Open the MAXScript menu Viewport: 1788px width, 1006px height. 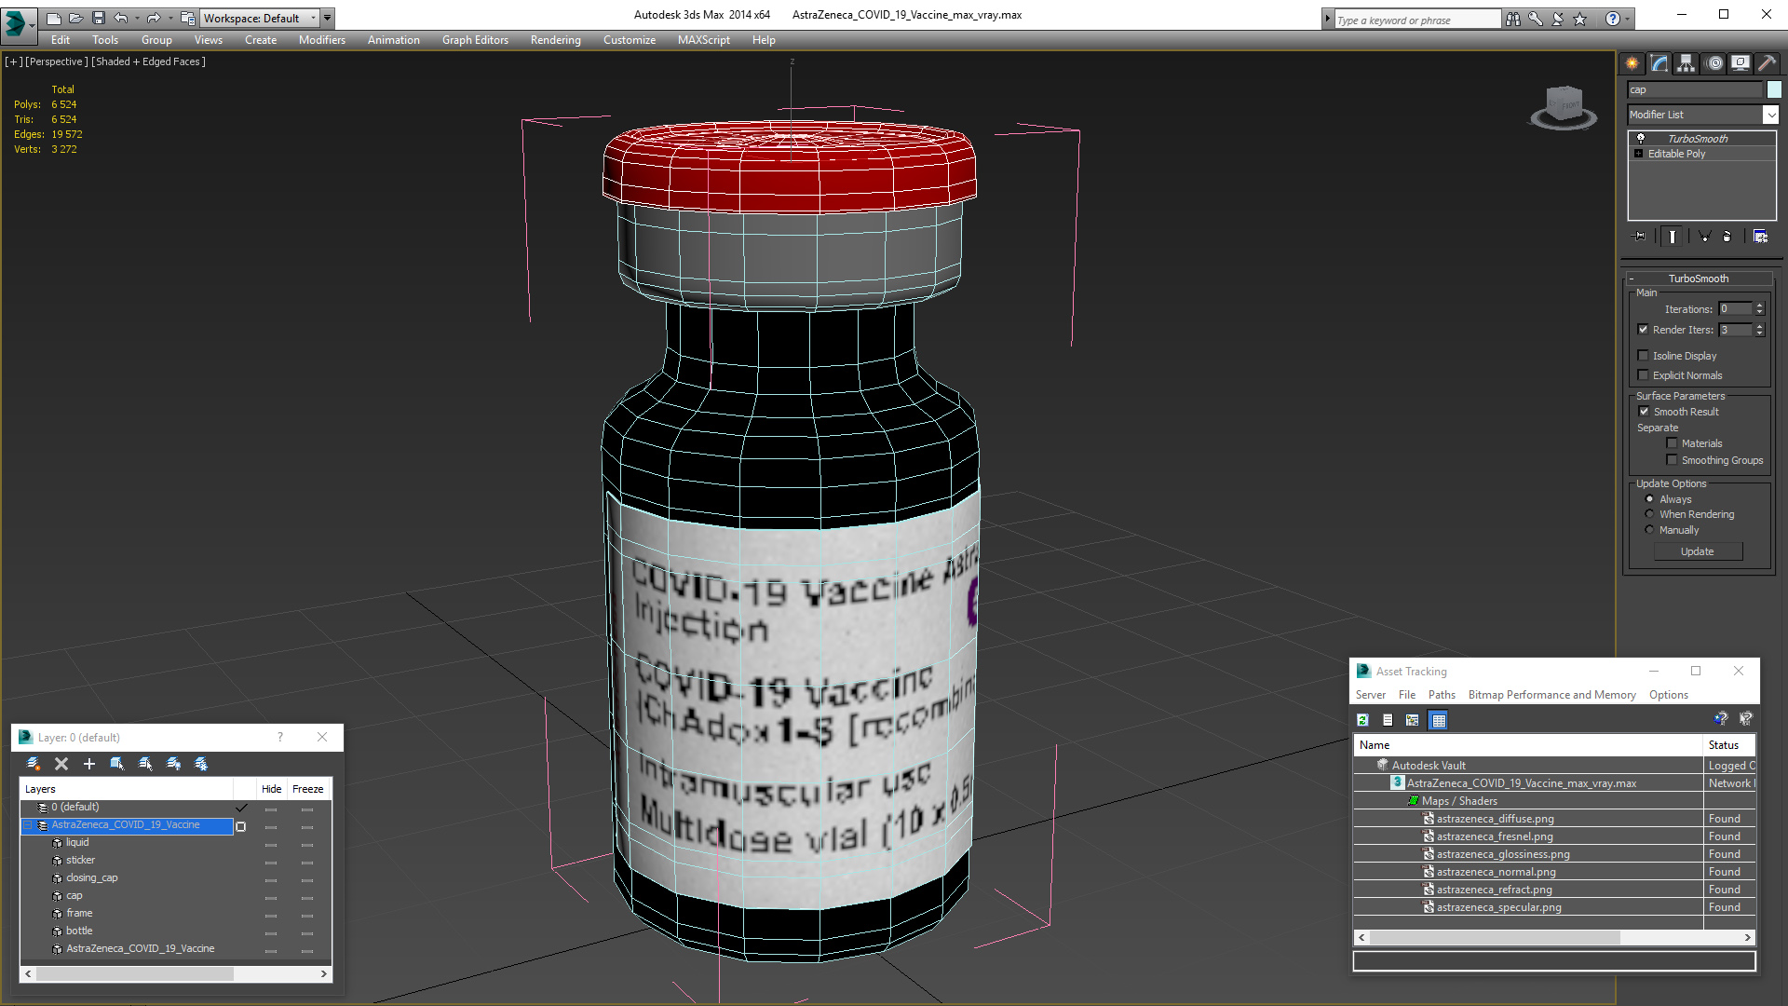click(x=704, y=40)
